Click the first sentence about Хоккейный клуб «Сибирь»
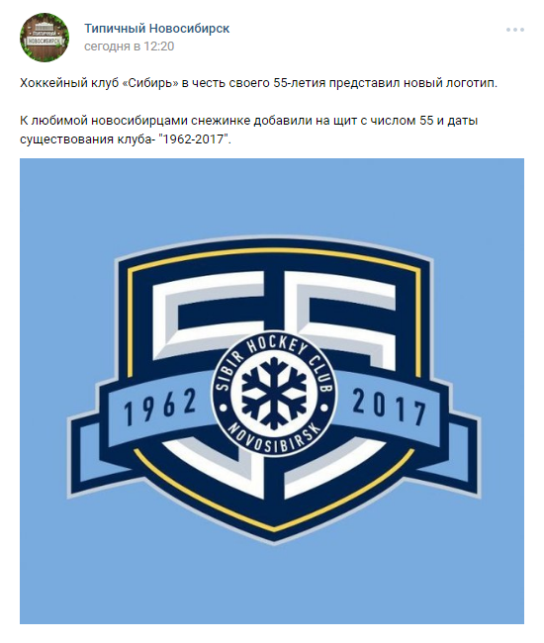This screenshot has width=544, height=643. pos(258,83)
